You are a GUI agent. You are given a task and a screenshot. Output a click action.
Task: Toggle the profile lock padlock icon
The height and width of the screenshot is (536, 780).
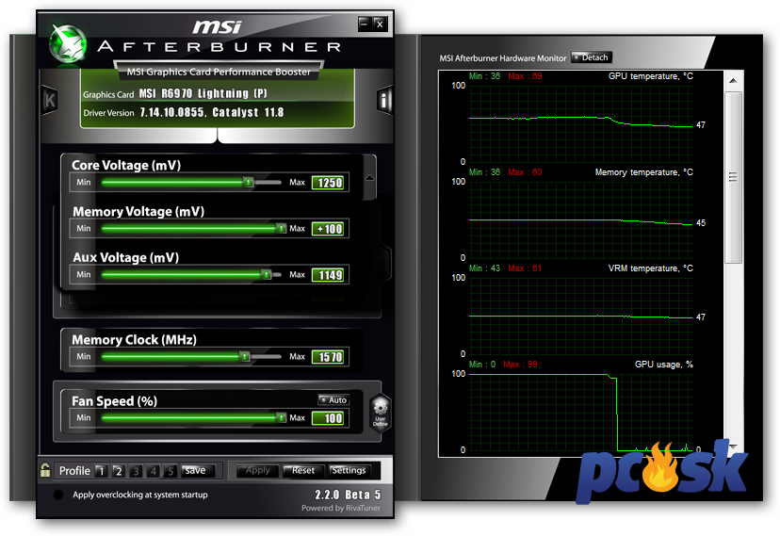click(x=45, y=470)
